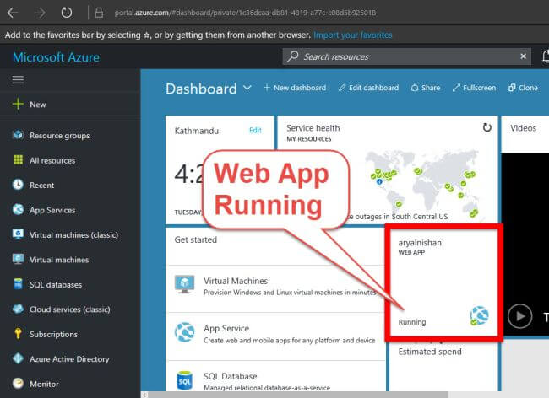
Task: Click the green plus icon beside New
Action: 18,104
